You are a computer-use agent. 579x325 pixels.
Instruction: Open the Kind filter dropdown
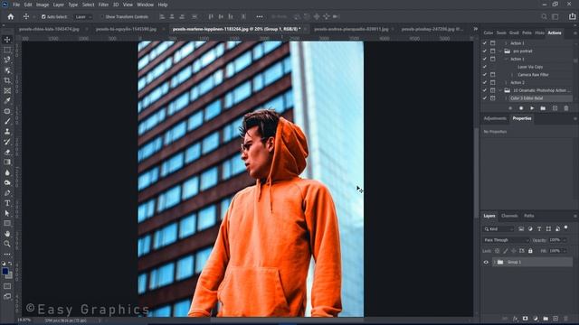pos(498,229)
